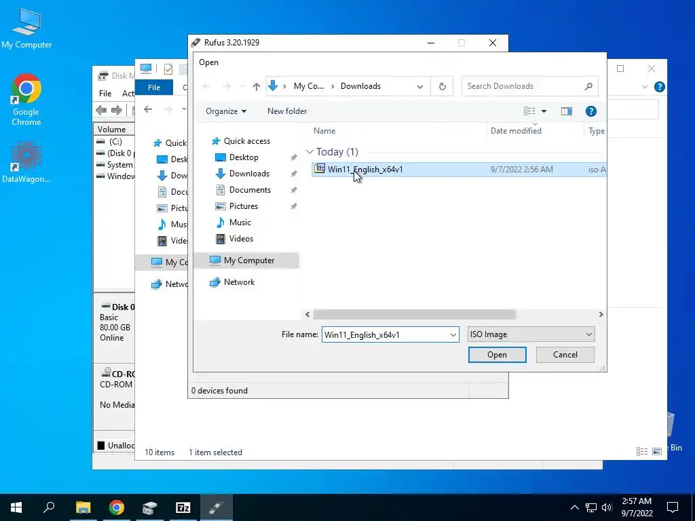This screenshot has width=695, height=521.
Task: Select the Win11_English_x64v1 ISO file
Action: [459, 169]
